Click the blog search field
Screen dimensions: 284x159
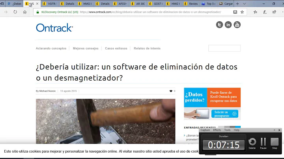click(224, 48)
